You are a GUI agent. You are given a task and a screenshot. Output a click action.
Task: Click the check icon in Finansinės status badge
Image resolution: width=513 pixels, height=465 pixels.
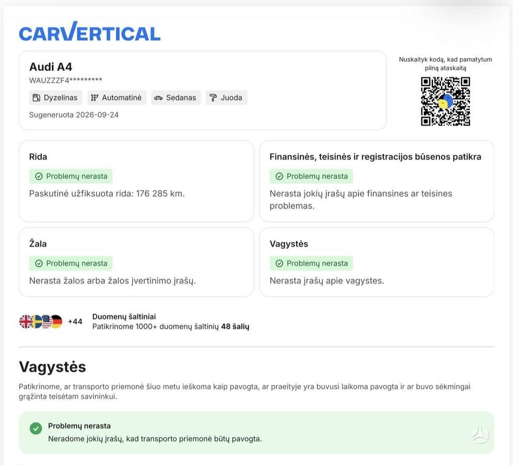point(279,176)
